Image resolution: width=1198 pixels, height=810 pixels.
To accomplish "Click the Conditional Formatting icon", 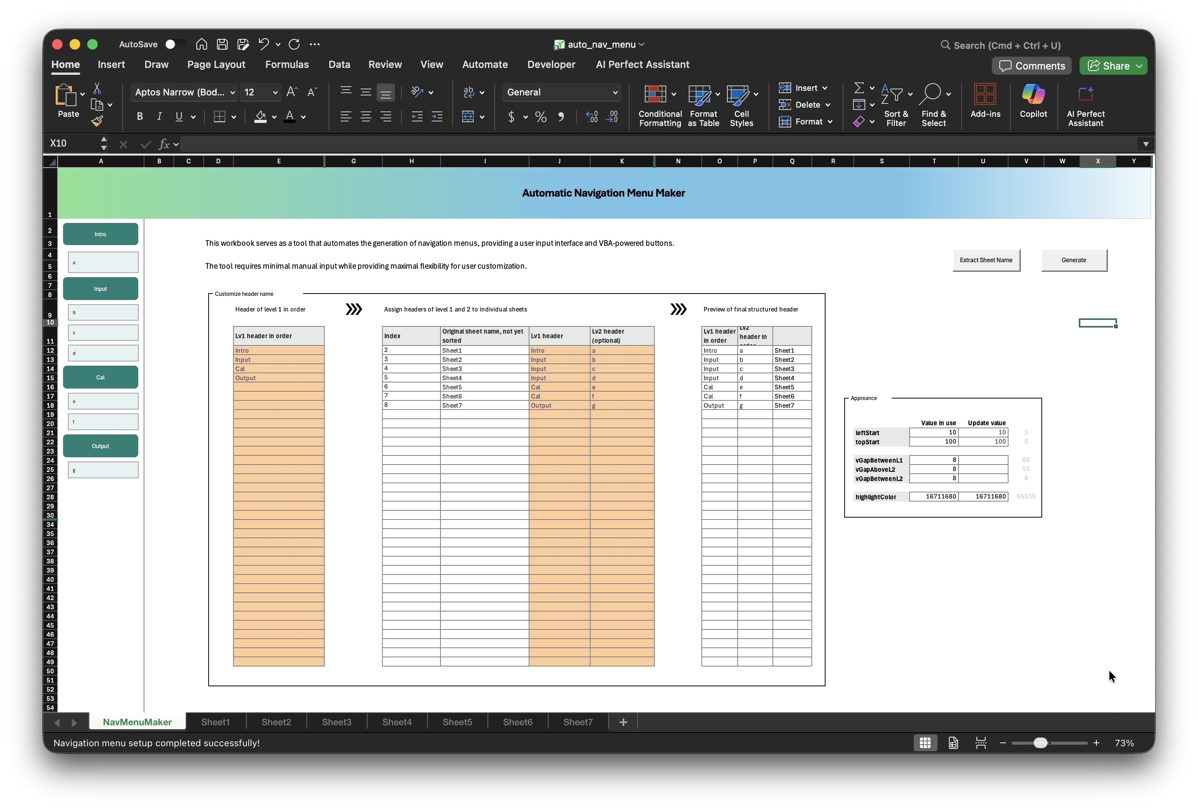I will [655, 94].
